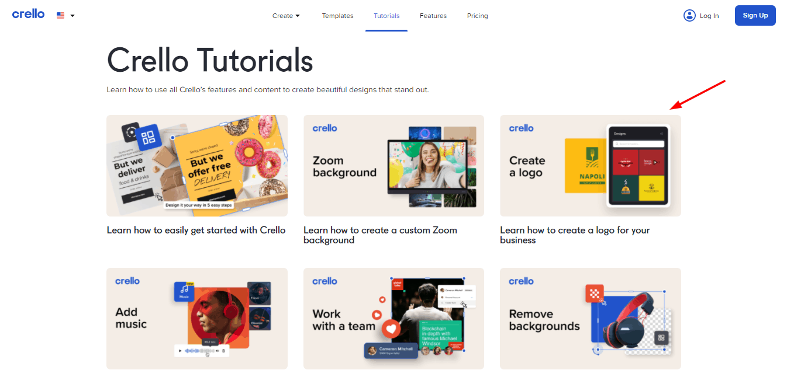The image size is (787, 377).
Task: Click the Sign Up button
Action: (x=755, y=16)
